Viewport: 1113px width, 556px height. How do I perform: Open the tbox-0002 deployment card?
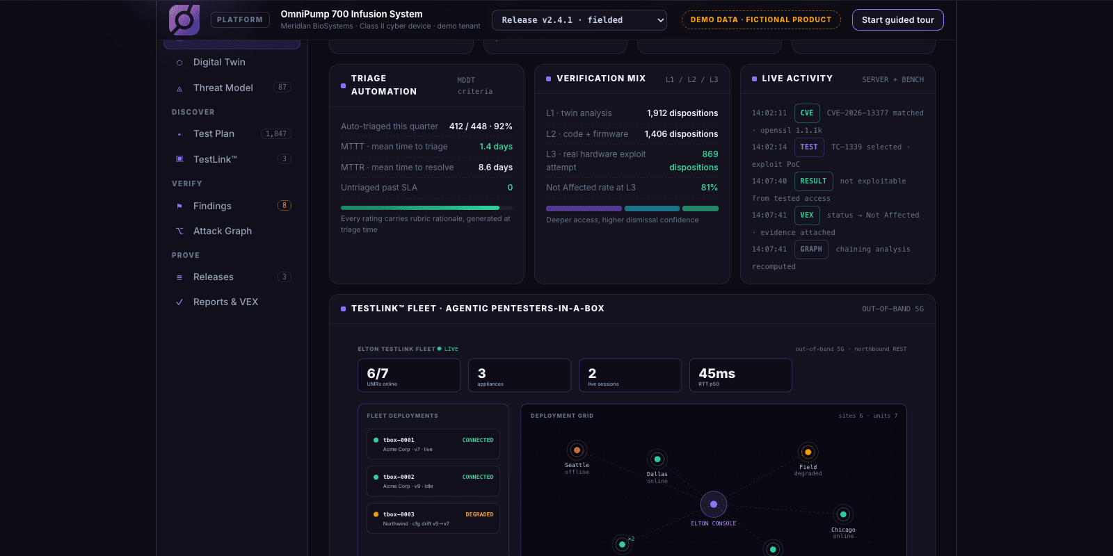click(x=433, y=481)
